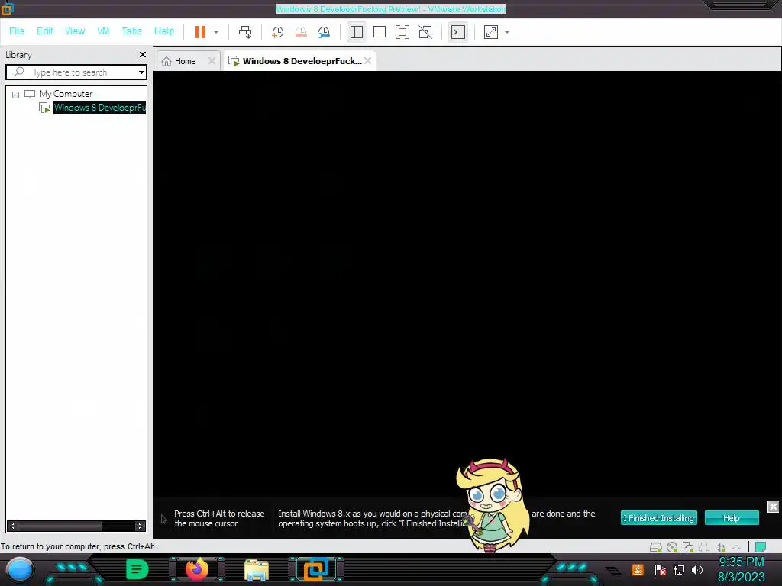Viewport: 782px width, 586px height.
Task: Select My Computer in the library
Action: click(66, 94)
